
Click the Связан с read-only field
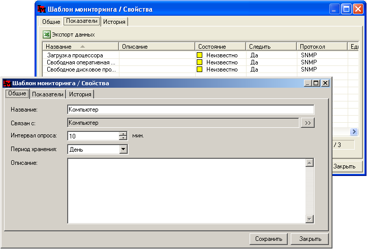(x=183, y=123)
